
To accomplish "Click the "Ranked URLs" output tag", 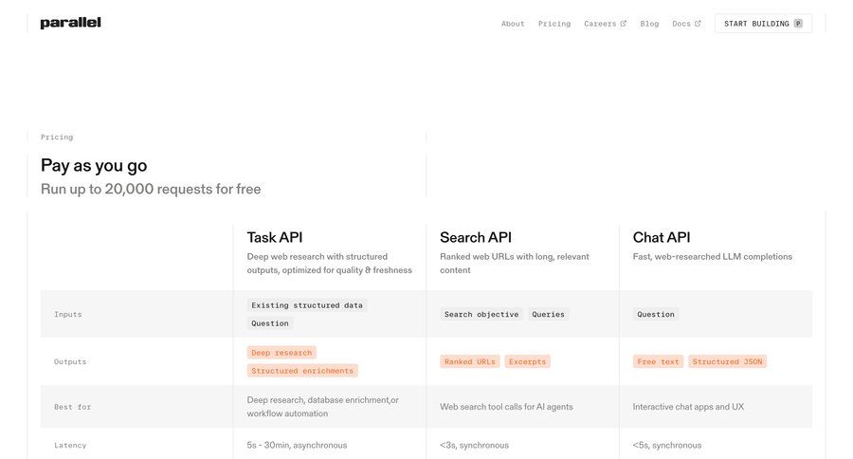I will click(470, 361).
